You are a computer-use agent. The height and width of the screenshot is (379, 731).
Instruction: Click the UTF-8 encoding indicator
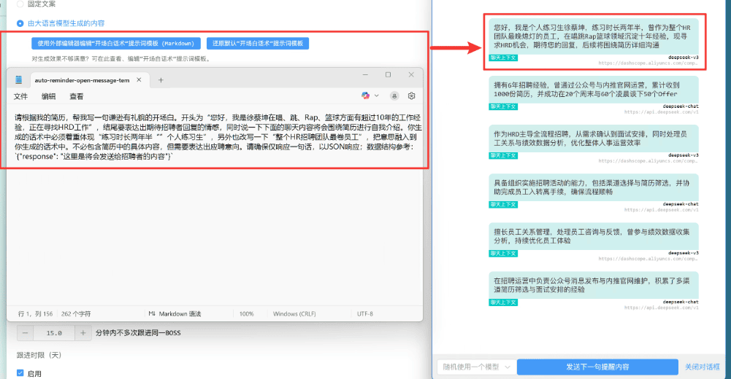pyautogui.click(x=365, y=314)
